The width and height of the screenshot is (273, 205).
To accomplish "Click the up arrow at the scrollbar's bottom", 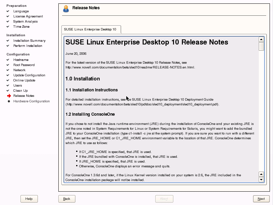I will pos(261,174).
